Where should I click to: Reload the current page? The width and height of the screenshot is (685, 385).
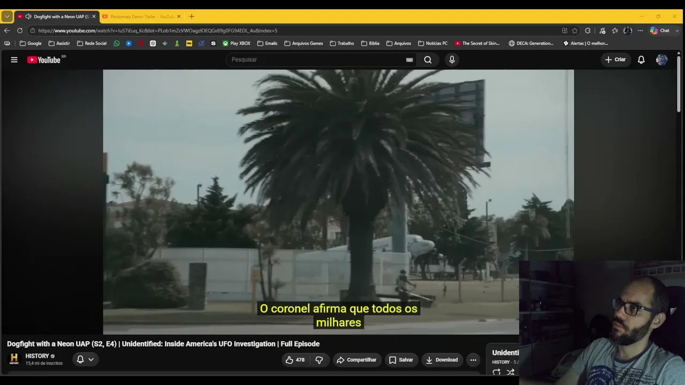[x=20, y=30]
